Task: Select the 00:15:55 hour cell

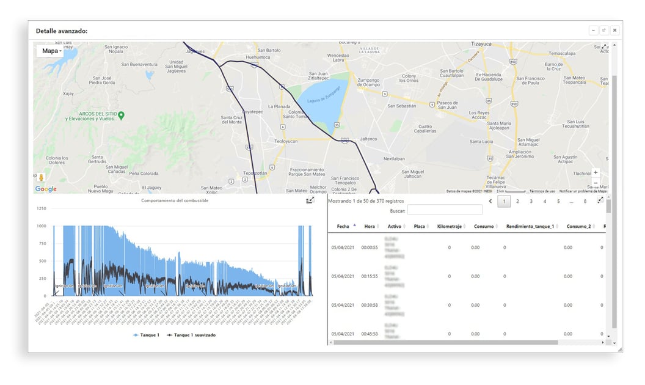Action: [370, 276]
